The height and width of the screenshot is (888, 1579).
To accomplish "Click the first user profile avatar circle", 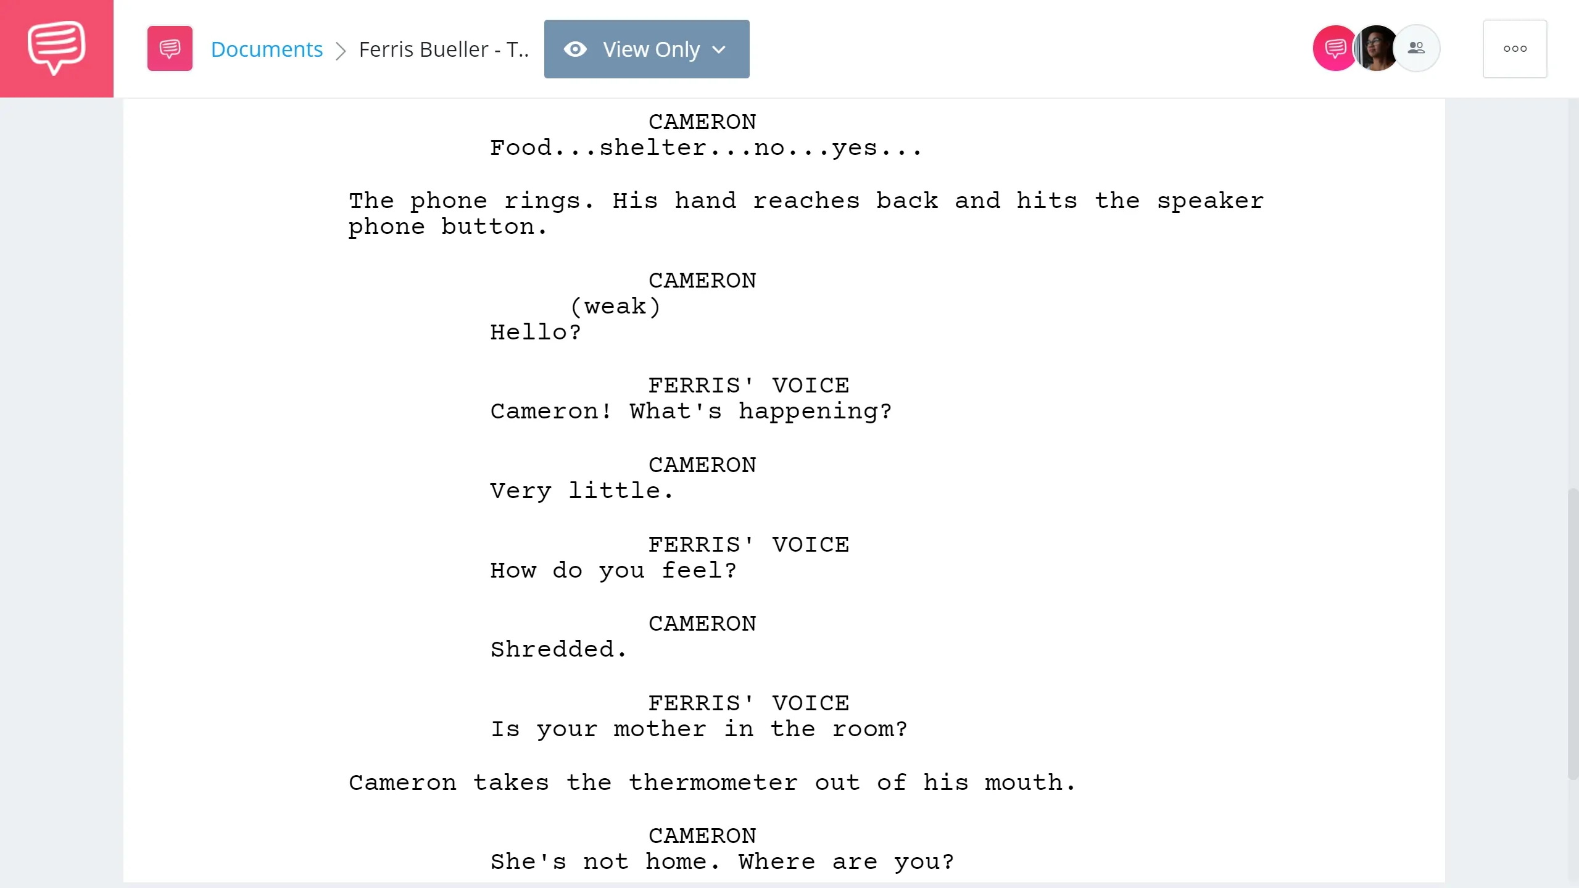I will click(1335, 49).
